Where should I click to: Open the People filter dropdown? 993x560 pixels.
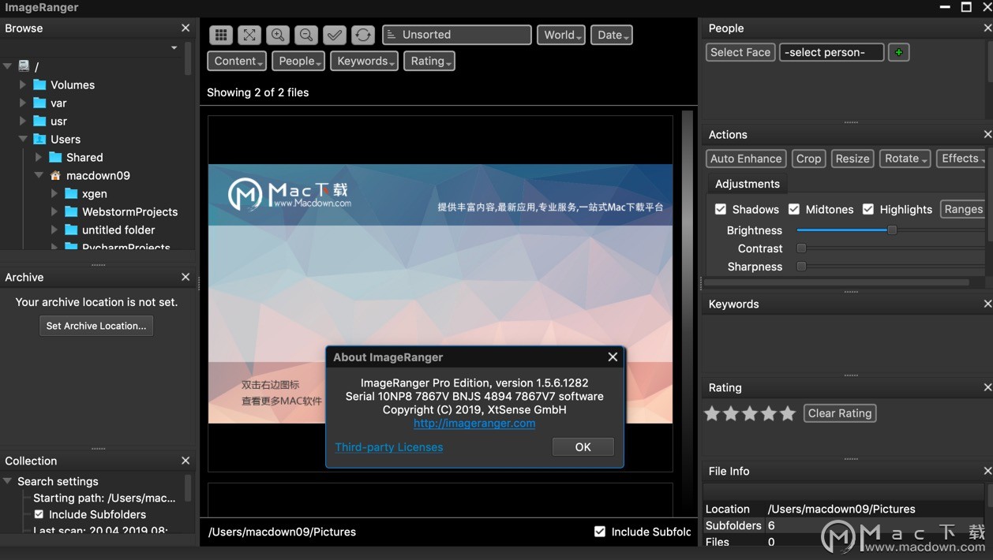point(300,61)
